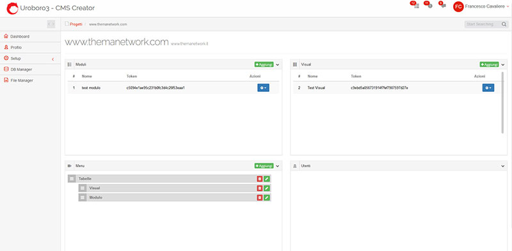This screenshot has width=512, height=251.
Task: Focus the Start Searching input field
Action: click(483, 24)
